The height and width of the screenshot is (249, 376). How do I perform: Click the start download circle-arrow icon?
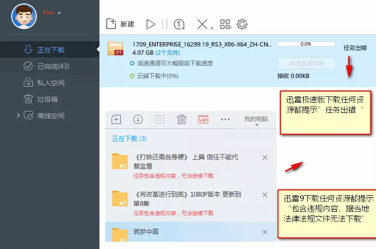pyautogui.click(x=138, y=119)
